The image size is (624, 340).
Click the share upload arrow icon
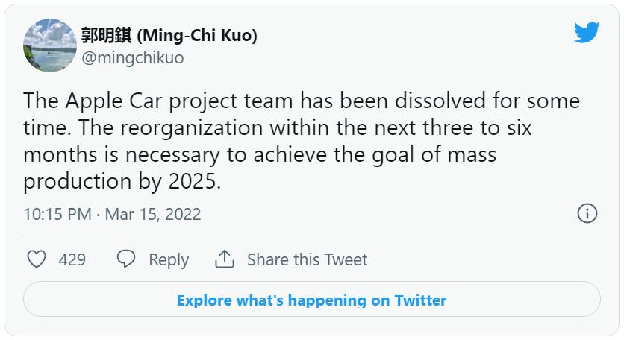pos(224,259)
